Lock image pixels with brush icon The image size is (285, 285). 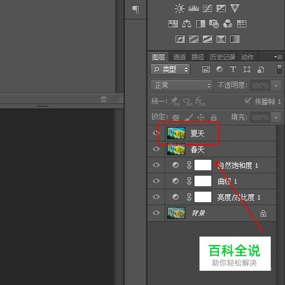[x=189, y=117]
